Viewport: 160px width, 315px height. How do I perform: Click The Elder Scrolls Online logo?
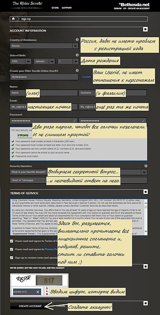point(28,5)
